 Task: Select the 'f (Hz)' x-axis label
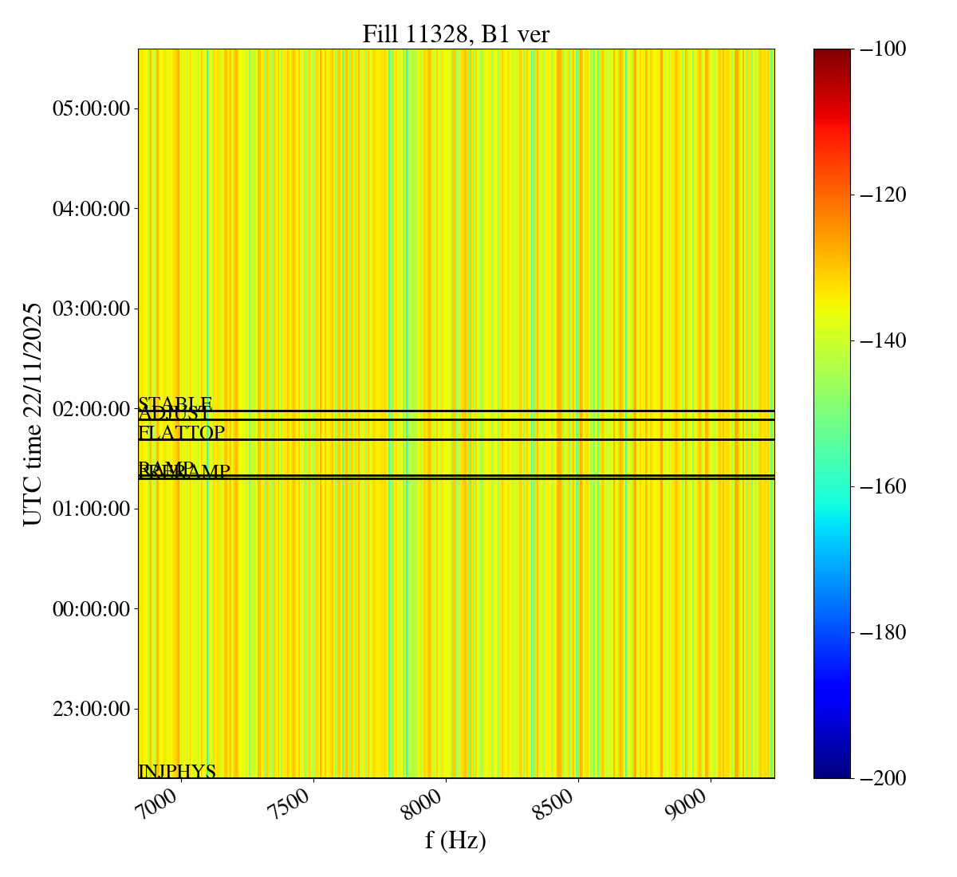[455, 840]
